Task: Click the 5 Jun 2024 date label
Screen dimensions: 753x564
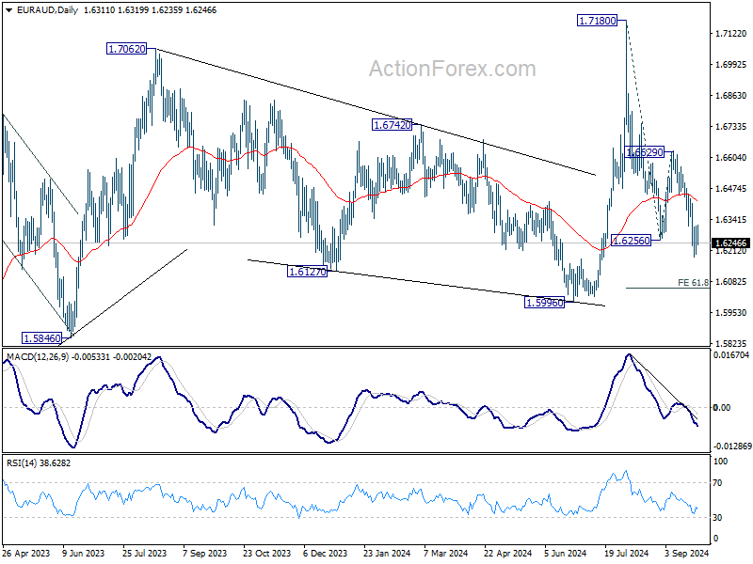Action: (566, 553)
